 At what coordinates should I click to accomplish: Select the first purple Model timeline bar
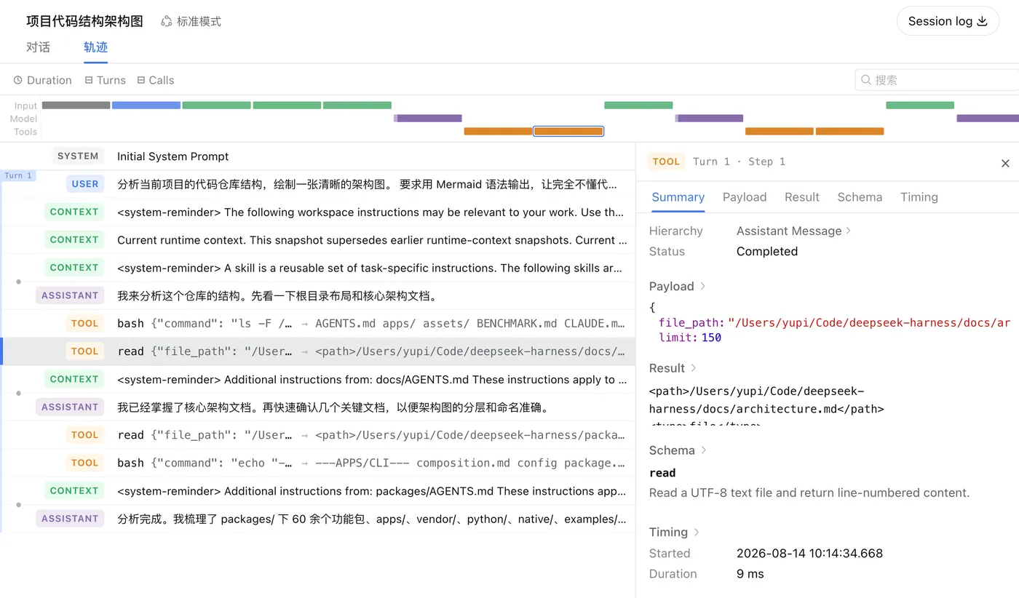point(428,118)
